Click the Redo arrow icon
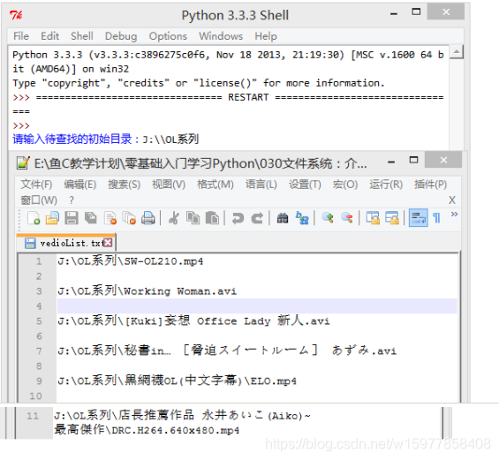499x460 pixels. click(x=257, y=218)
